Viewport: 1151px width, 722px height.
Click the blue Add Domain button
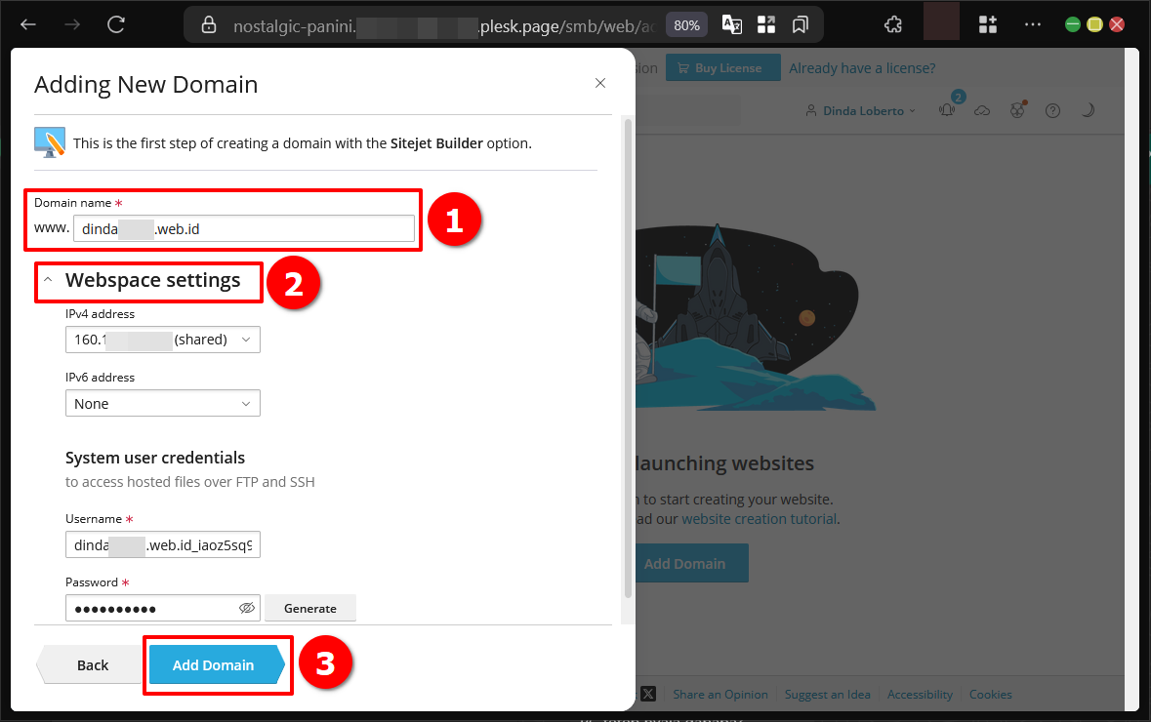click(214, 665)
